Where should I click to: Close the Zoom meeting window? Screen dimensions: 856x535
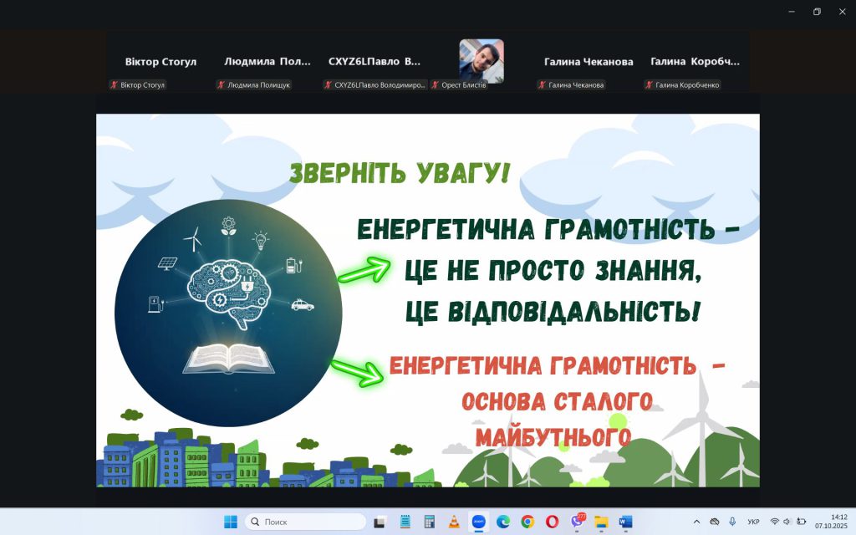[x=843, y=12]
